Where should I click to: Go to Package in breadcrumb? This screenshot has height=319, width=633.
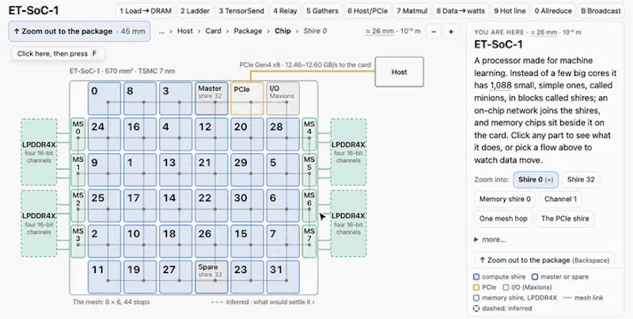pyautogui.click(x=248, y=31)
